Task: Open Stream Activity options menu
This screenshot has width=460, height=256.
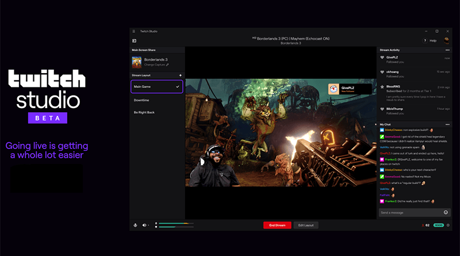Action: pos(447,50)
